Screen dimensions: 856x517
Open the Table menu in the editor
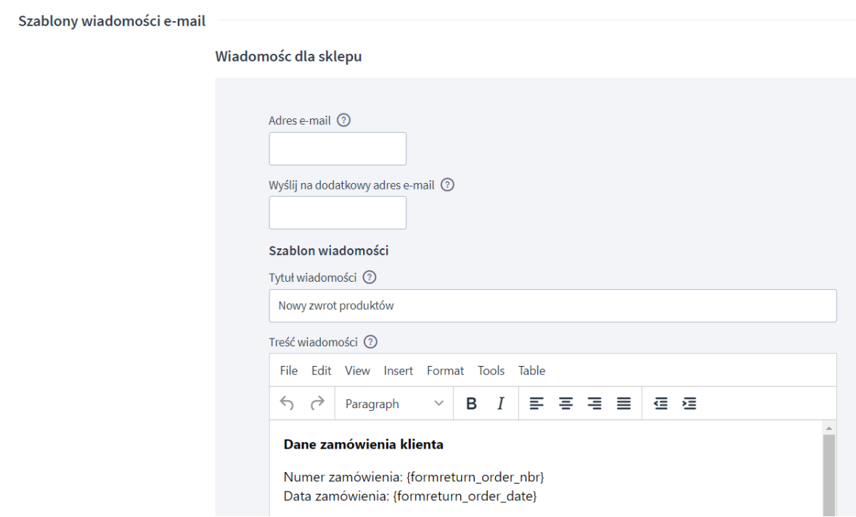pyautogui.click(x=531, y=370)
